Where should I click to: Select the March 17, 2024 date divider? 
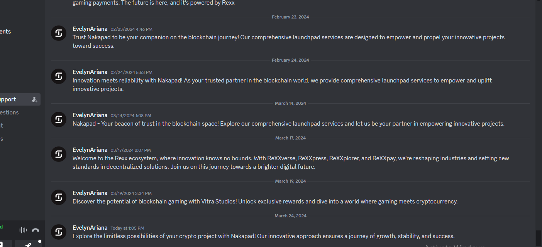pyautogui.click(x=290, y=138)
